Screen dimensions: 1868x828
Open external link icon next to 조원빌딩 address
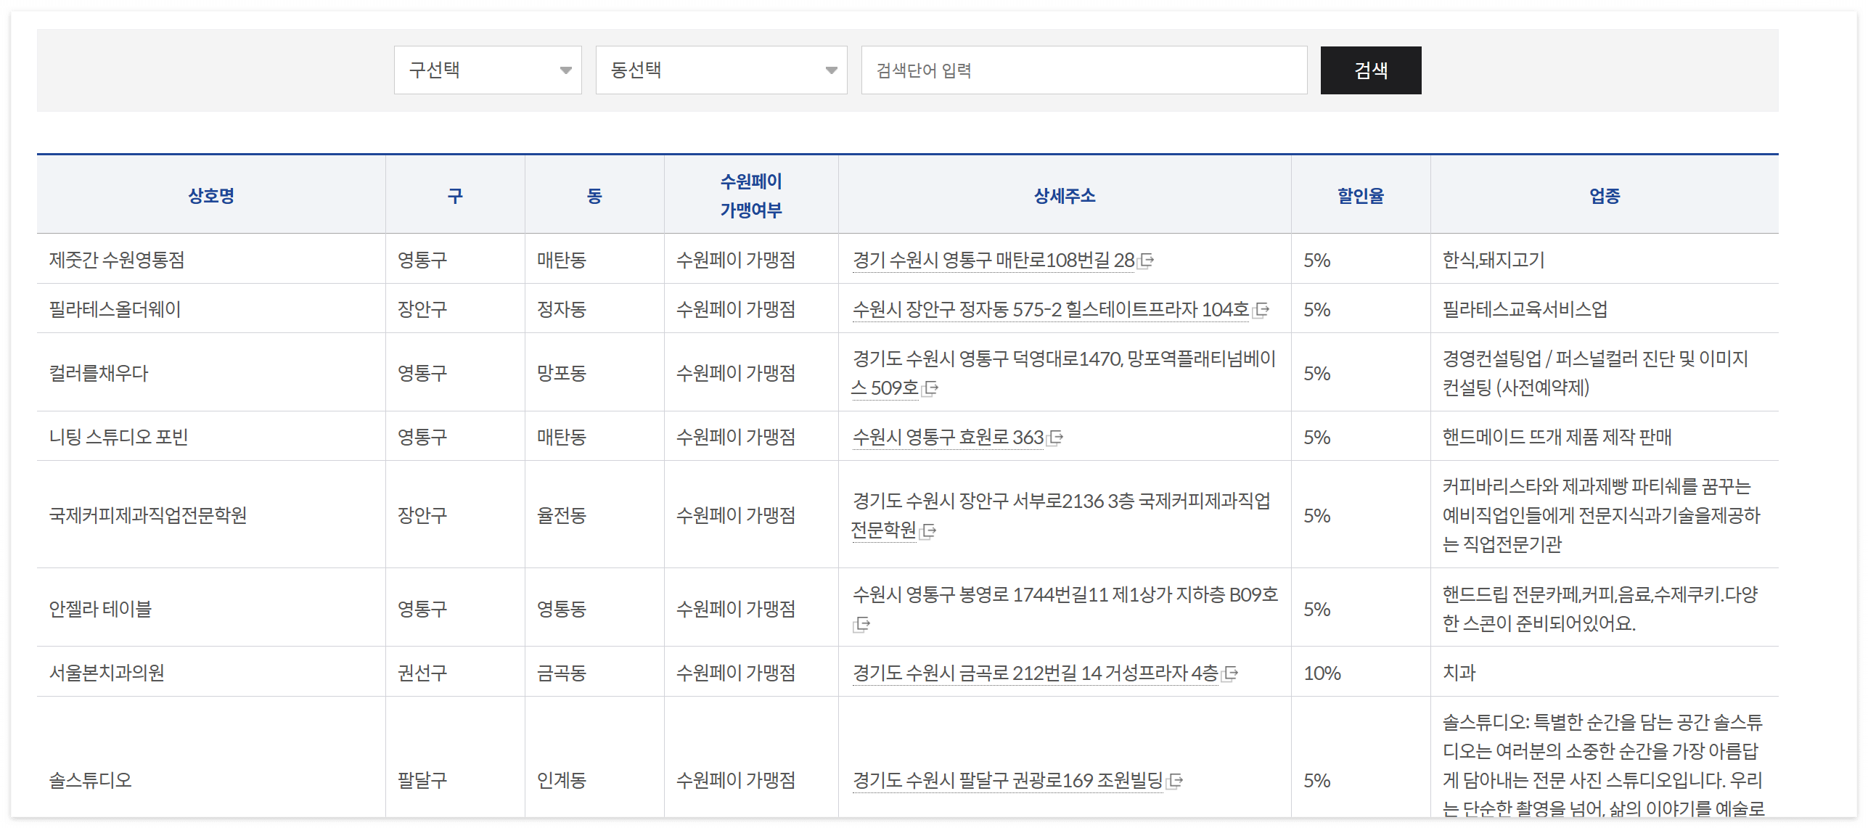pyautogui.click(x=1176, y=782)
